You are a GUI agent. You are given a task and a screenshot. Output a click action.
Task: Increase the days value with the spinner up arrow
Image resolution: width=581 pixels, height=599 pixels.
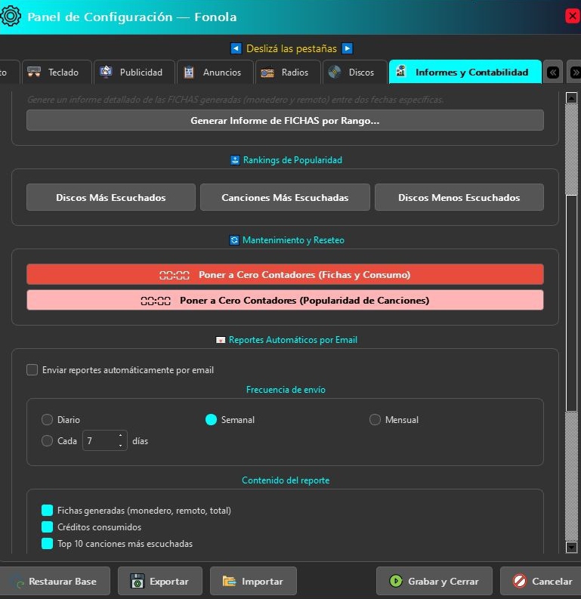click(120, 436)
